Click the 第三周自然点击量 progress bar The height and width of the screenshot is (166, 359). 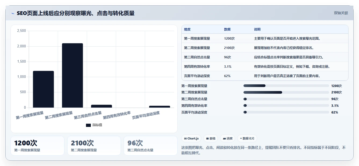click(x=286, y=99)
